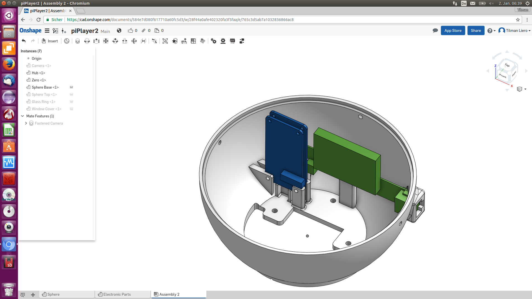This screenshot has width=532, height=299.
Task: Select the Pin slot mate tool
Action: pyautogui.click(x=125, y=41)
